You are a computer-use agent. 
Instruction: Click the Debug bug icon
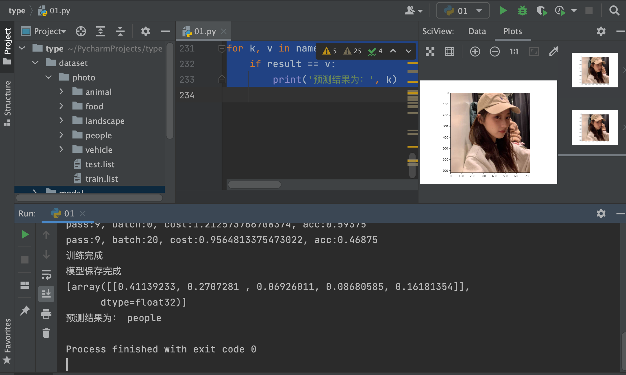(522, 11)
